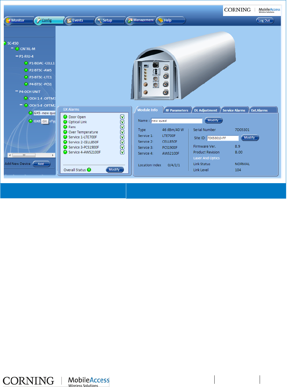Switch to the Service Alarms tab
The image size is (287, 387).
(x=234, y=110)
